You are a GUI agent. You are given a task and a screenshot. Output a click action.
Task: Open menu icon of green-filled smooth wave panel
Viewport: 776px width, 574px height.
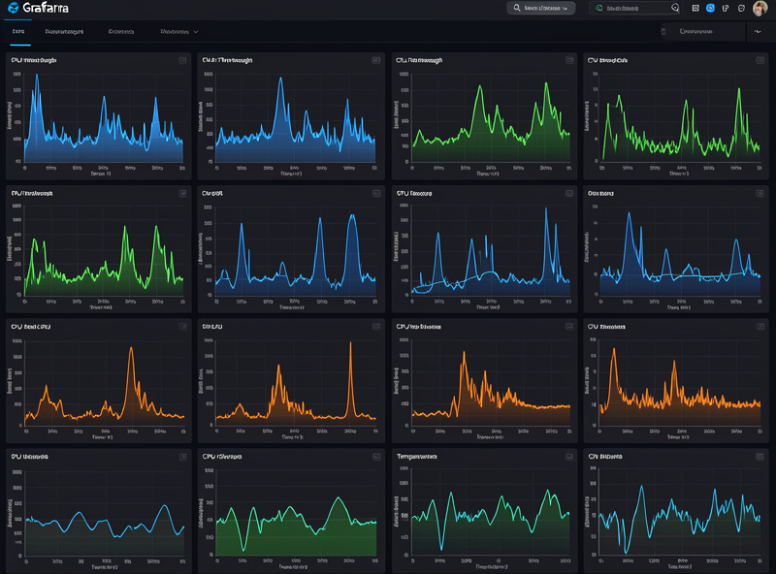pyautogui.click(x=376, y=457)
